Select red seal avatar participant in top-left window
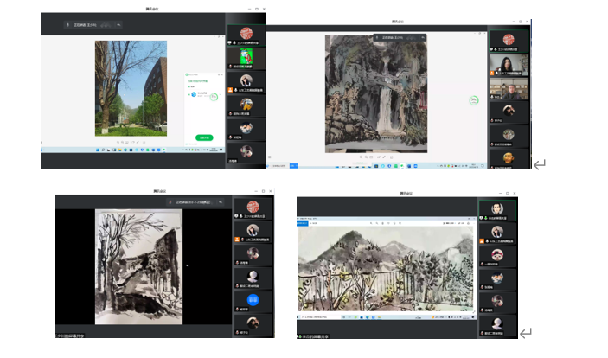Screen dimensions: 608x358 click(245, 35)
